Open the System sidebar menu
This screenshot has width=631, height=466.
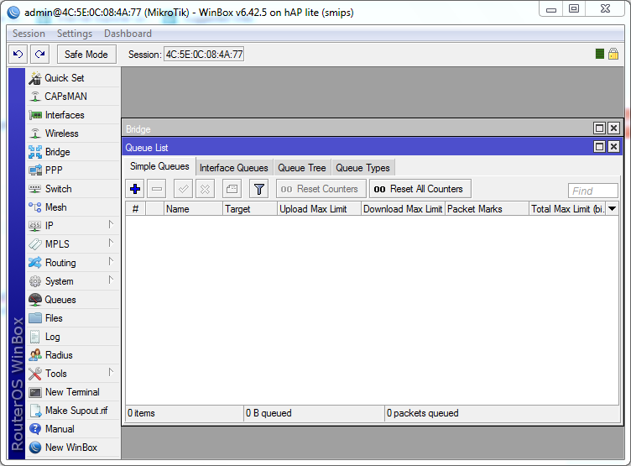(73, 281)
